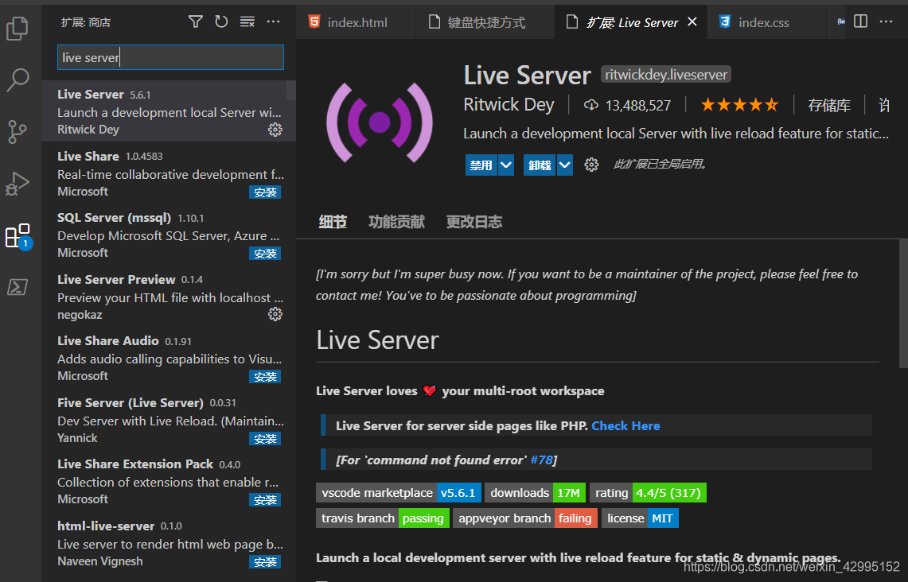Click the extension details scrollbar

coord(903,304)
